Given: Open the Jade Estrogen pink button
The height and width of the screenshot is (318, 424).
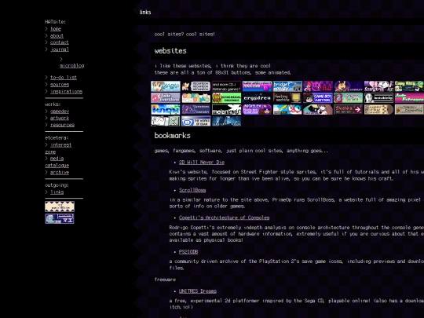Looking at the screenshot, I should 409,98.
